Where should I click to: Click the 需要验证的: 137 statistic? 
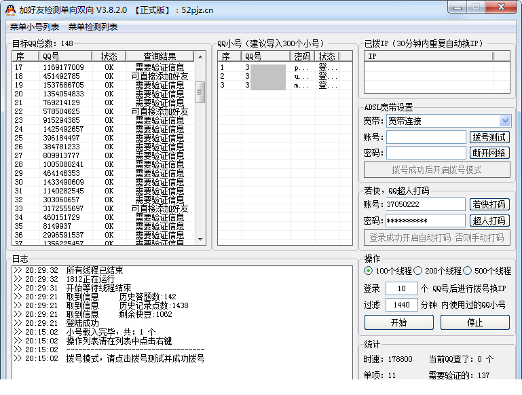tap(459, 375)
